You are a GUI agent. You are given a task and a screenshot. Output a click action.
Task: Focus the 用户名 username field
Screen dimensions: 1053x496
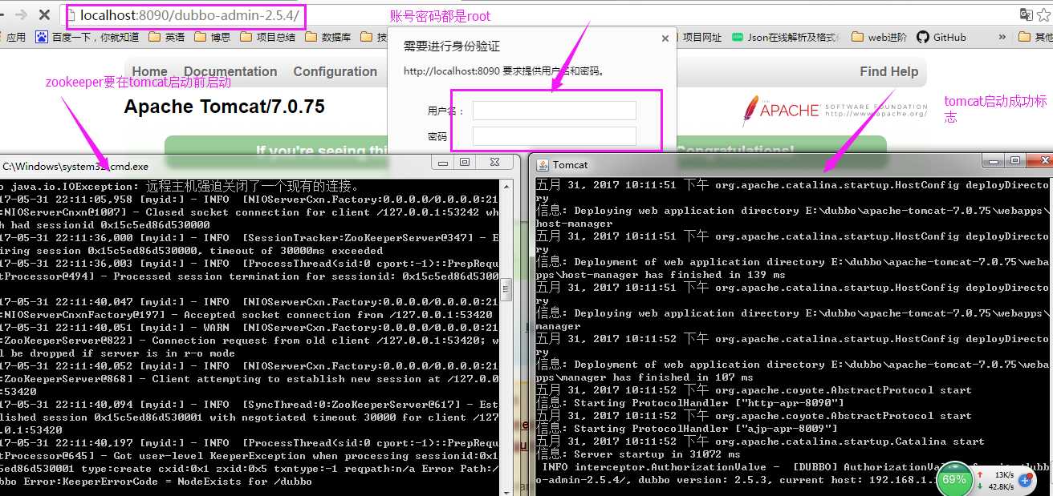554,111
